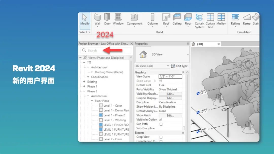Select the Modify tool

click(85, 19)
